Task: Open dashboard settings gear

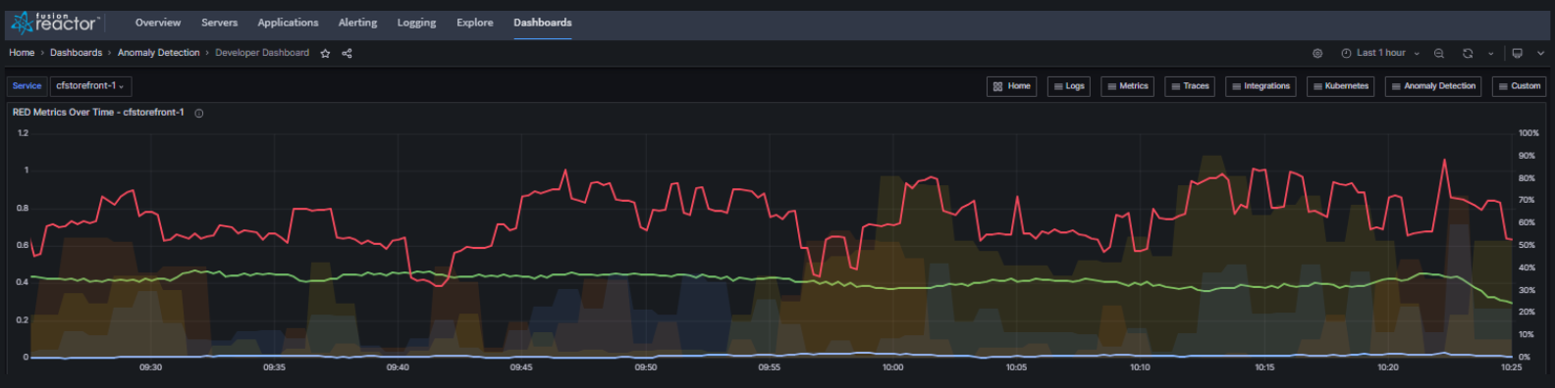Action: click(x=1317, y=53)
